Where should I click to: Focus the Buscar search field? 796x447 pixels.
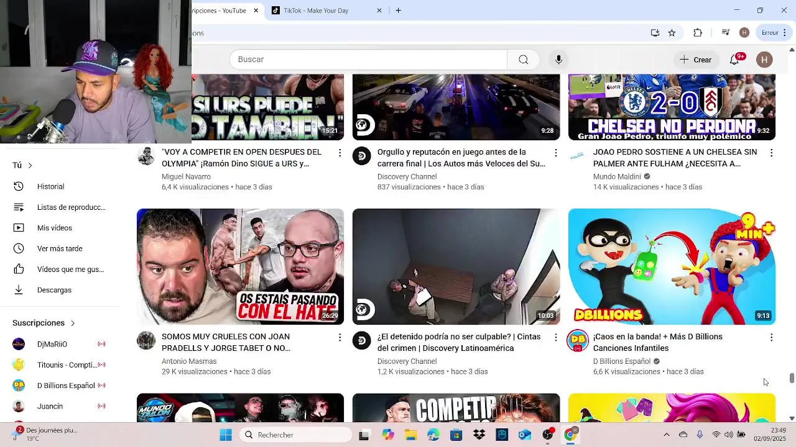368,60
